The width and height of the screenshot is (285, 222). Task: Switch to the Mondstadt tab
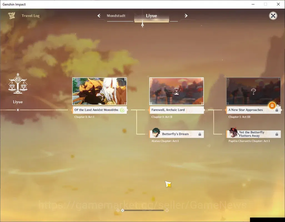coord(116,16)
